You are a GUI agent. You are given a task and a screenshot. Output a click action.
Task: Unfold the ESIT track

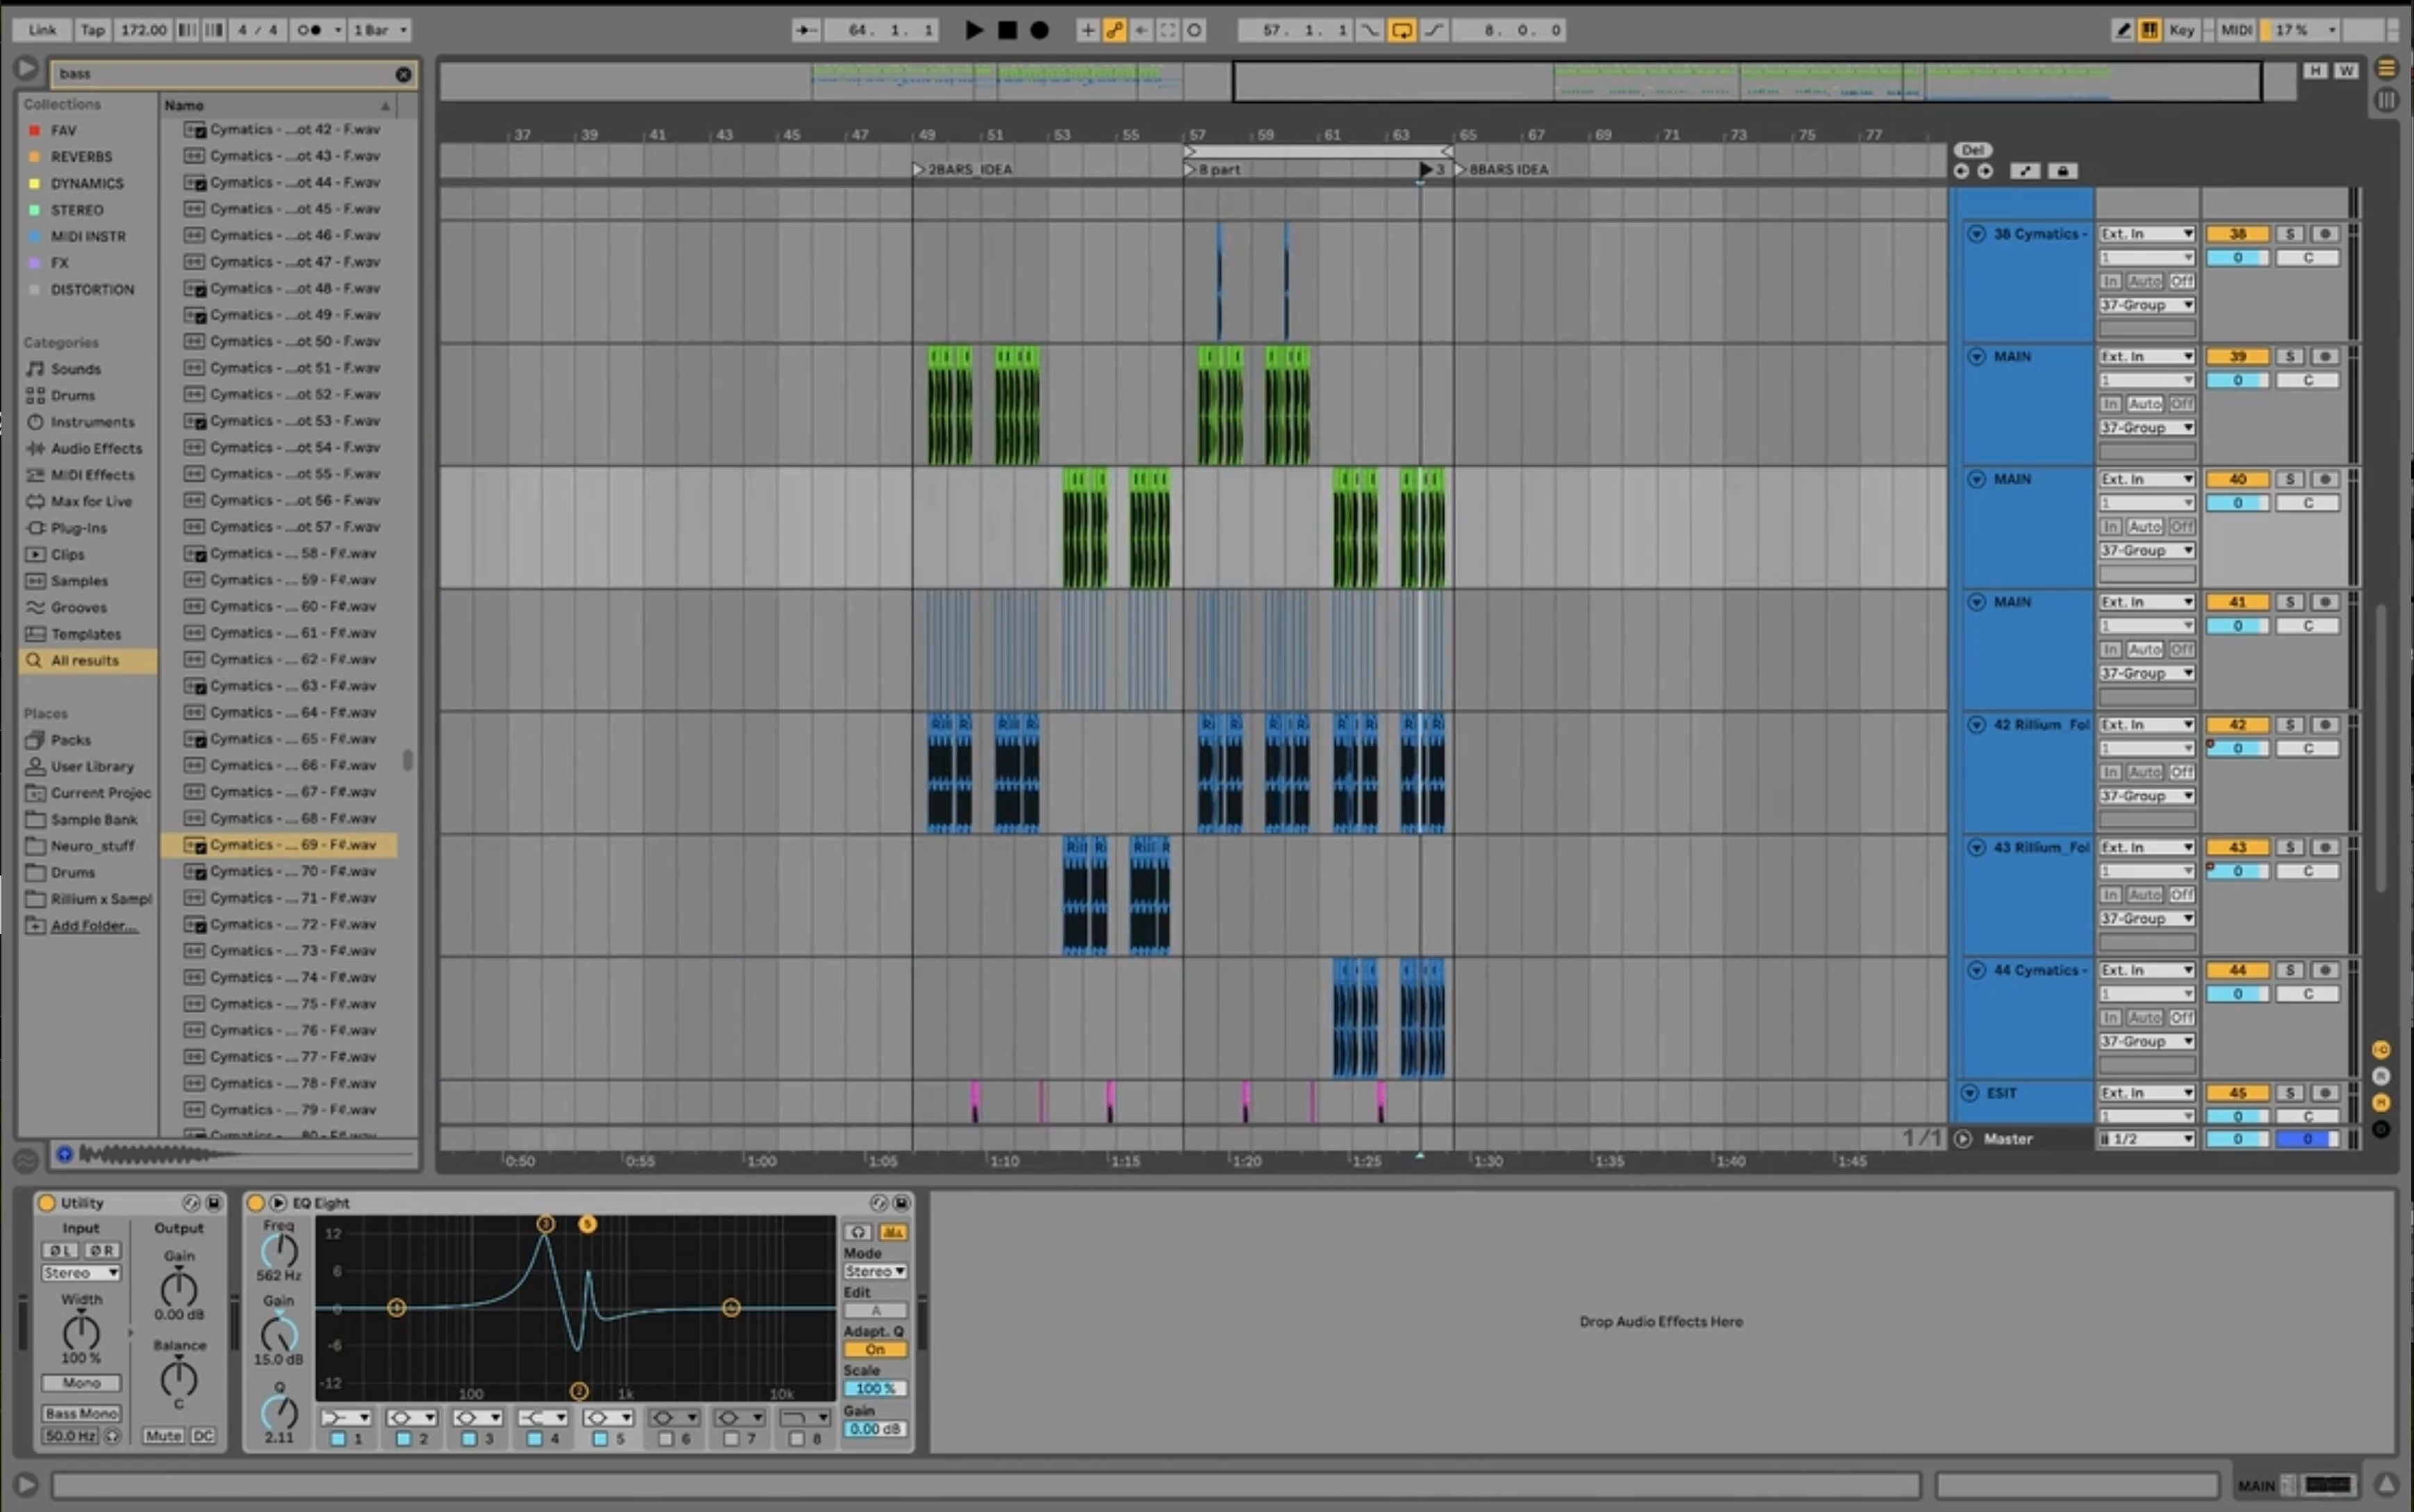click(x=1969, y=1094)
